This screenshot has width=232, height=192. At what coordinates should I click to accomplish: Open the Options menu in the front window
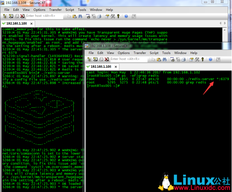[124, 53]
